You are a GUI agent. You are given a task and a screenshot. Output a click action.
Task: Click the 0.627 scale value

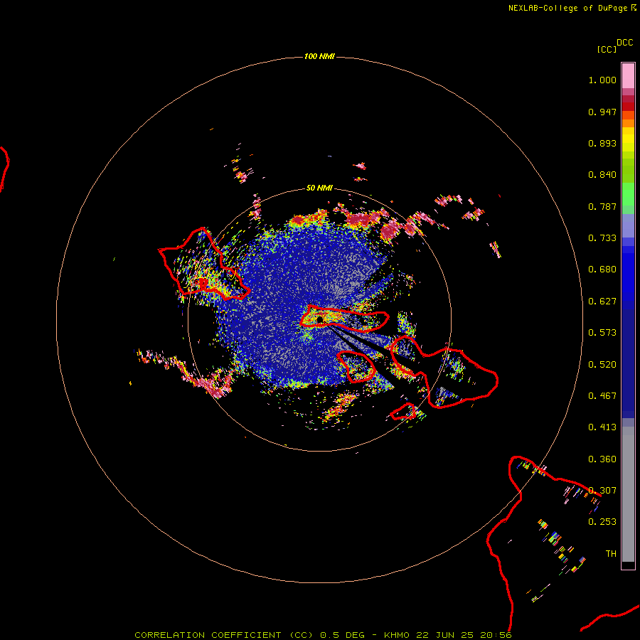click(x=602, y=302)
